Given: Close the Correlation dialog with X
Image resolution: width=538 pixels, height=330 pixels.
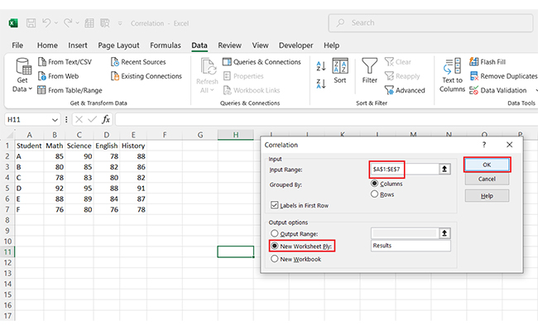Looking at the screenshot, I should pos(510,145).
